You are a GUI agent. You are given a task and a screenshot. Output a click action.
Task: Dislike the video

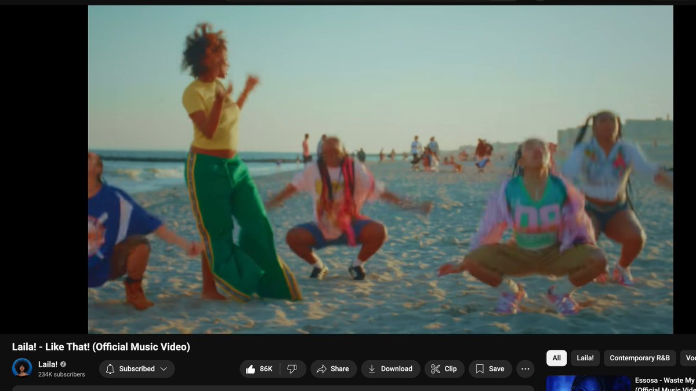pyautogui.click(x=292, y=369)
